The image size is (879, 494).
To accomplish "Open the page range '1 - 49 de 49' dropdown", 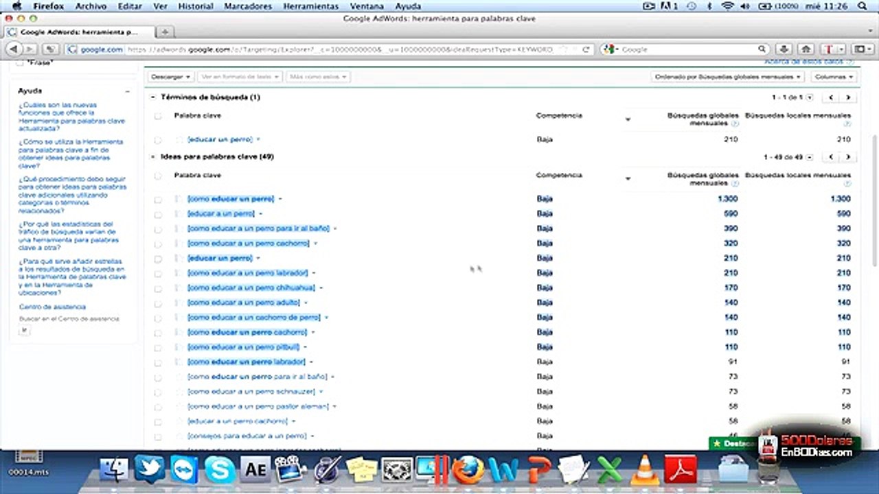I will tap(810, 157).
